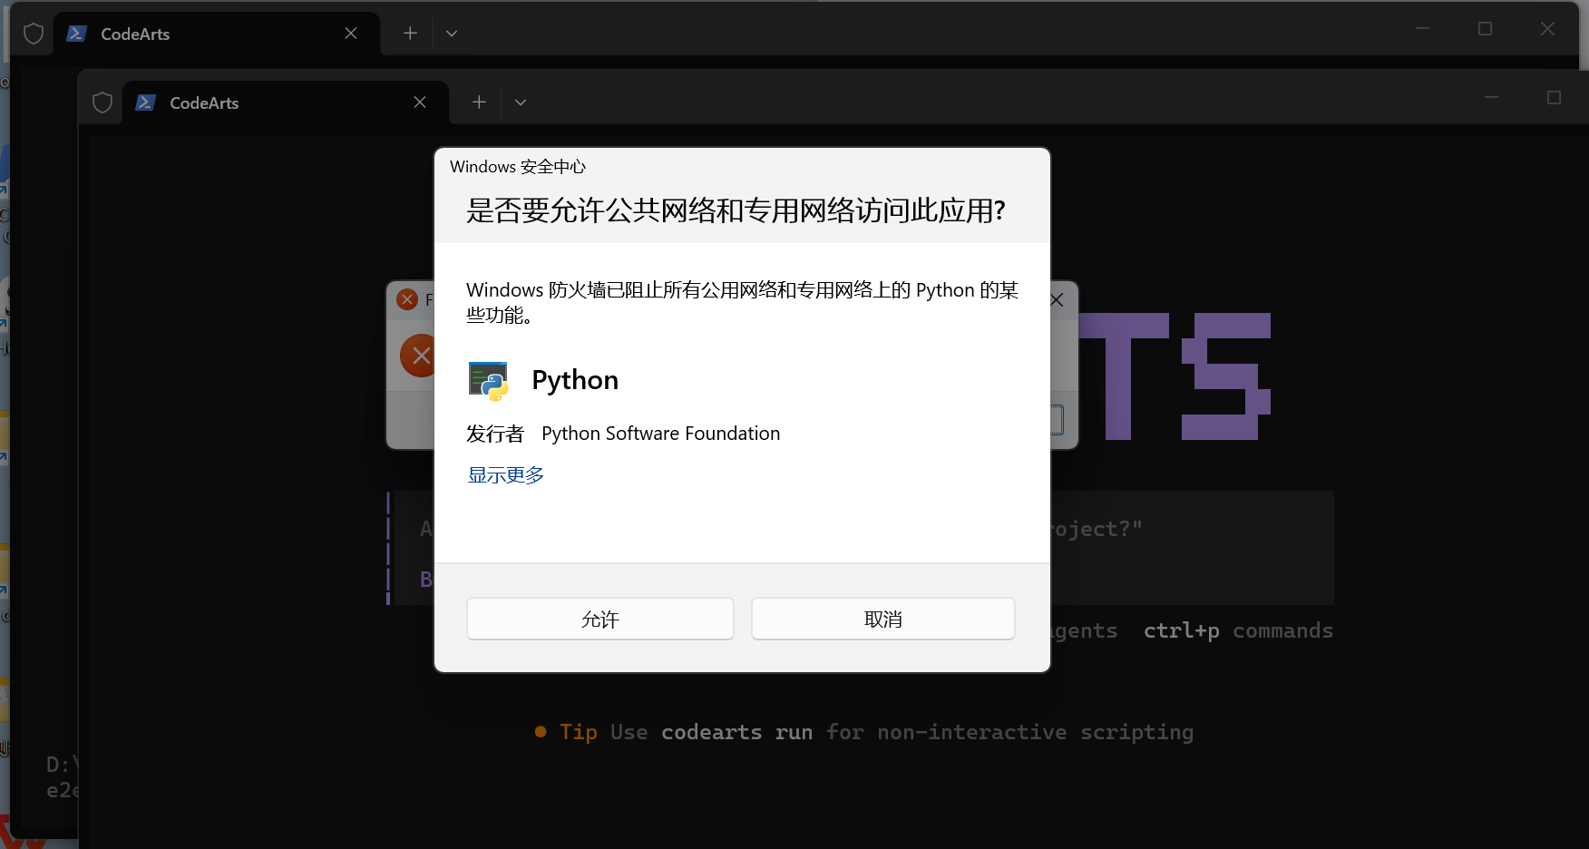Open new tab with plus in back window
Image resolution: width=1589 pixels, height=849 pixels.
[x=410, y=34]
